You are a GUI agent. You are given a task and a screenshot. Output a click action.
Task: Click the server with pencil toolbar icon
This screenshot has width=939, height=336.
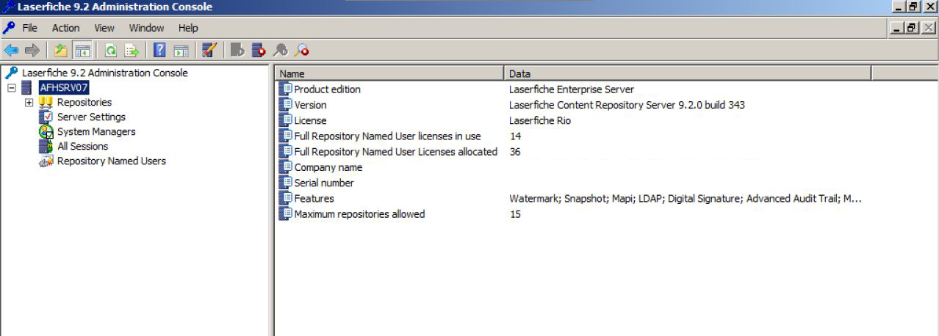pos(209,50)
